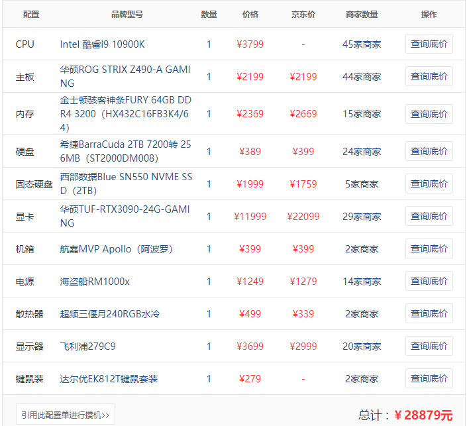Open the 海盗船RM1000x power supply link
The image size is (467, 426).
[95, 282]
